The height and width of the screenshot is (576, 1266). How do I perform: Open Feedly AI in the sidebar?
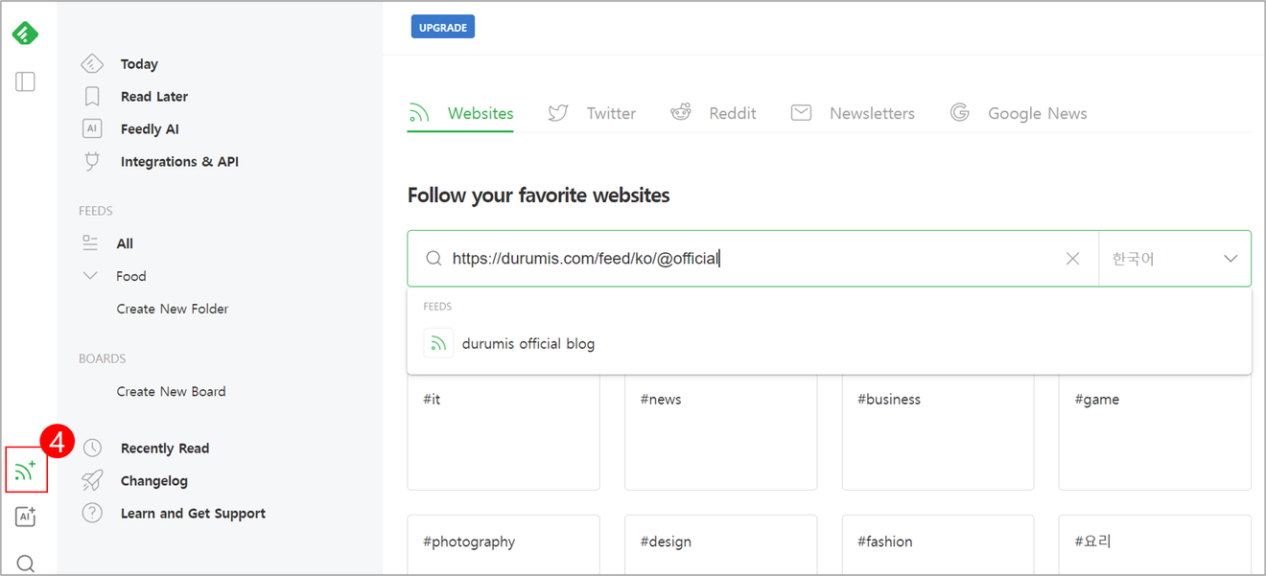(150, 129)
